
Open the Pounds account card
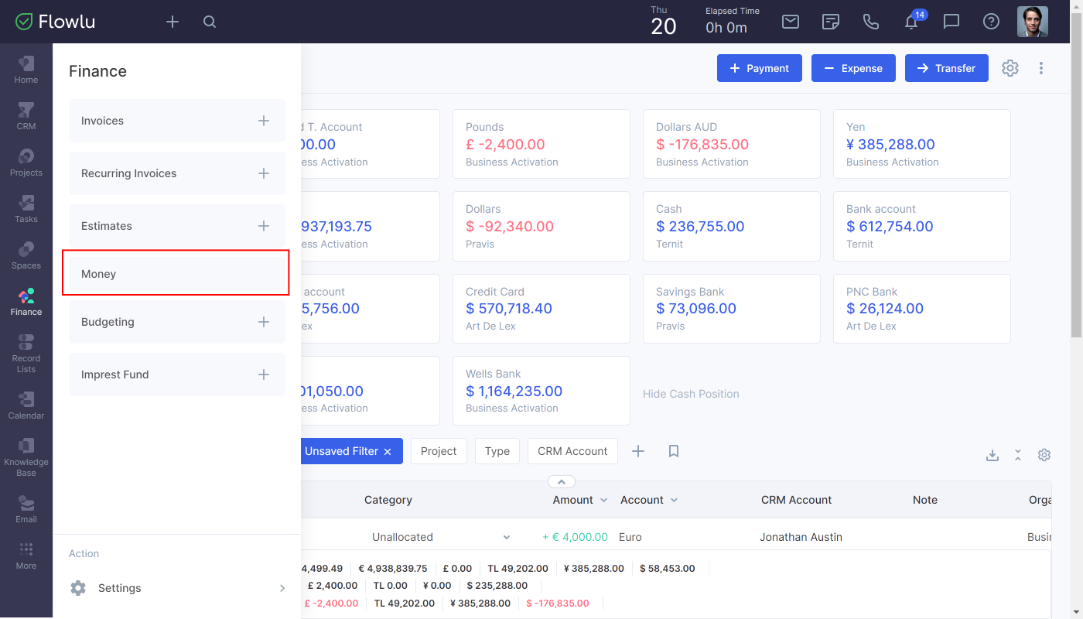click(541, 144)
